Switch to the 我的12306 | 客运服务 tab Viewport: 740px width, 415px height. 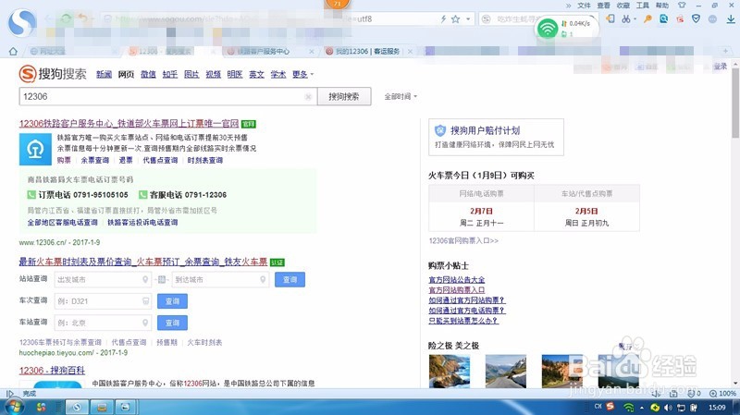(367, 51)
